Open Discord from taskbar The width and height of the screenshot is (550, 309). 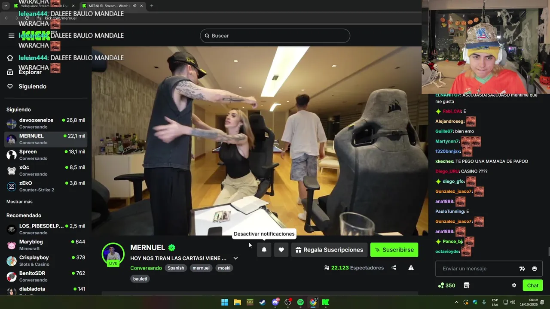pos(275,302)
